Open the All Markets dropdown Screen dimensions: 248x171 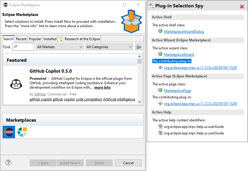point(60,47)
